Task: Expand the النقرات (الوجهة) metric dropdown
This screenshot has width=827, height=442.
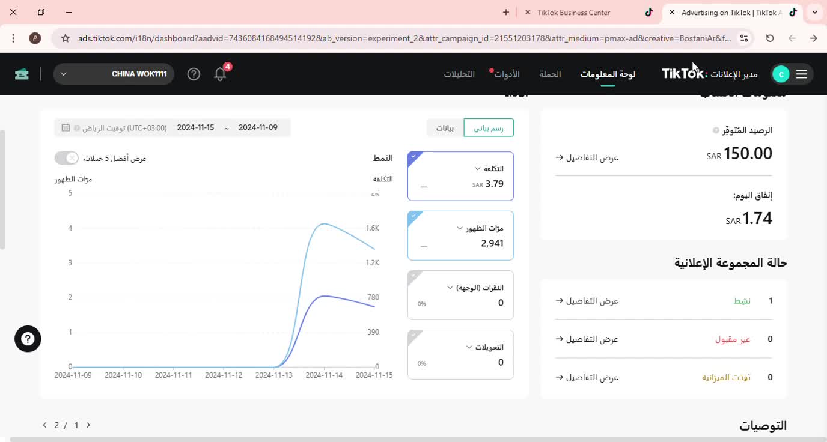Action: click(x=450, y=288)
